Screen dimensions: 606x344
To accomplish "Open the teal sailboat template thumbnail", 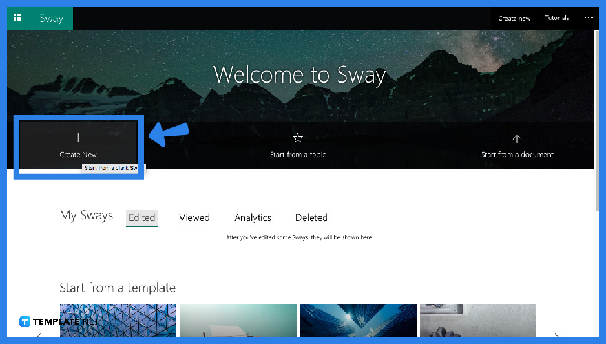I will [x=238, y=321].
